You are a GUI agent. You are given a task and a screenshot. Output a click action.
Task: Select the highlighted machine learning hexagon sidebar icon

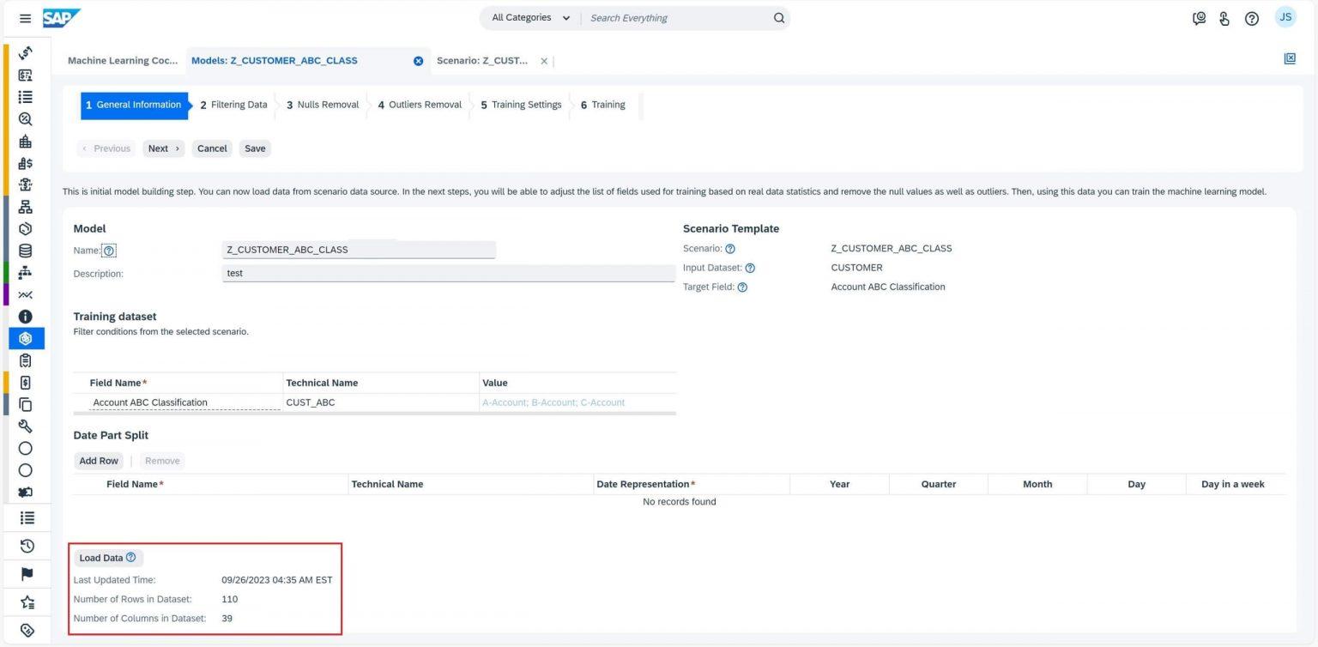click(x=25, y=338)
